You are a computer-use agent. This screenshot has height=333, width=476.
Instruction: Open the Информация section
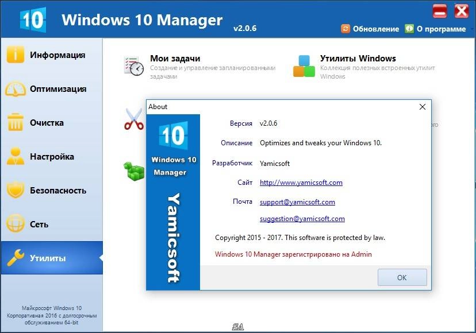[57, 55]
